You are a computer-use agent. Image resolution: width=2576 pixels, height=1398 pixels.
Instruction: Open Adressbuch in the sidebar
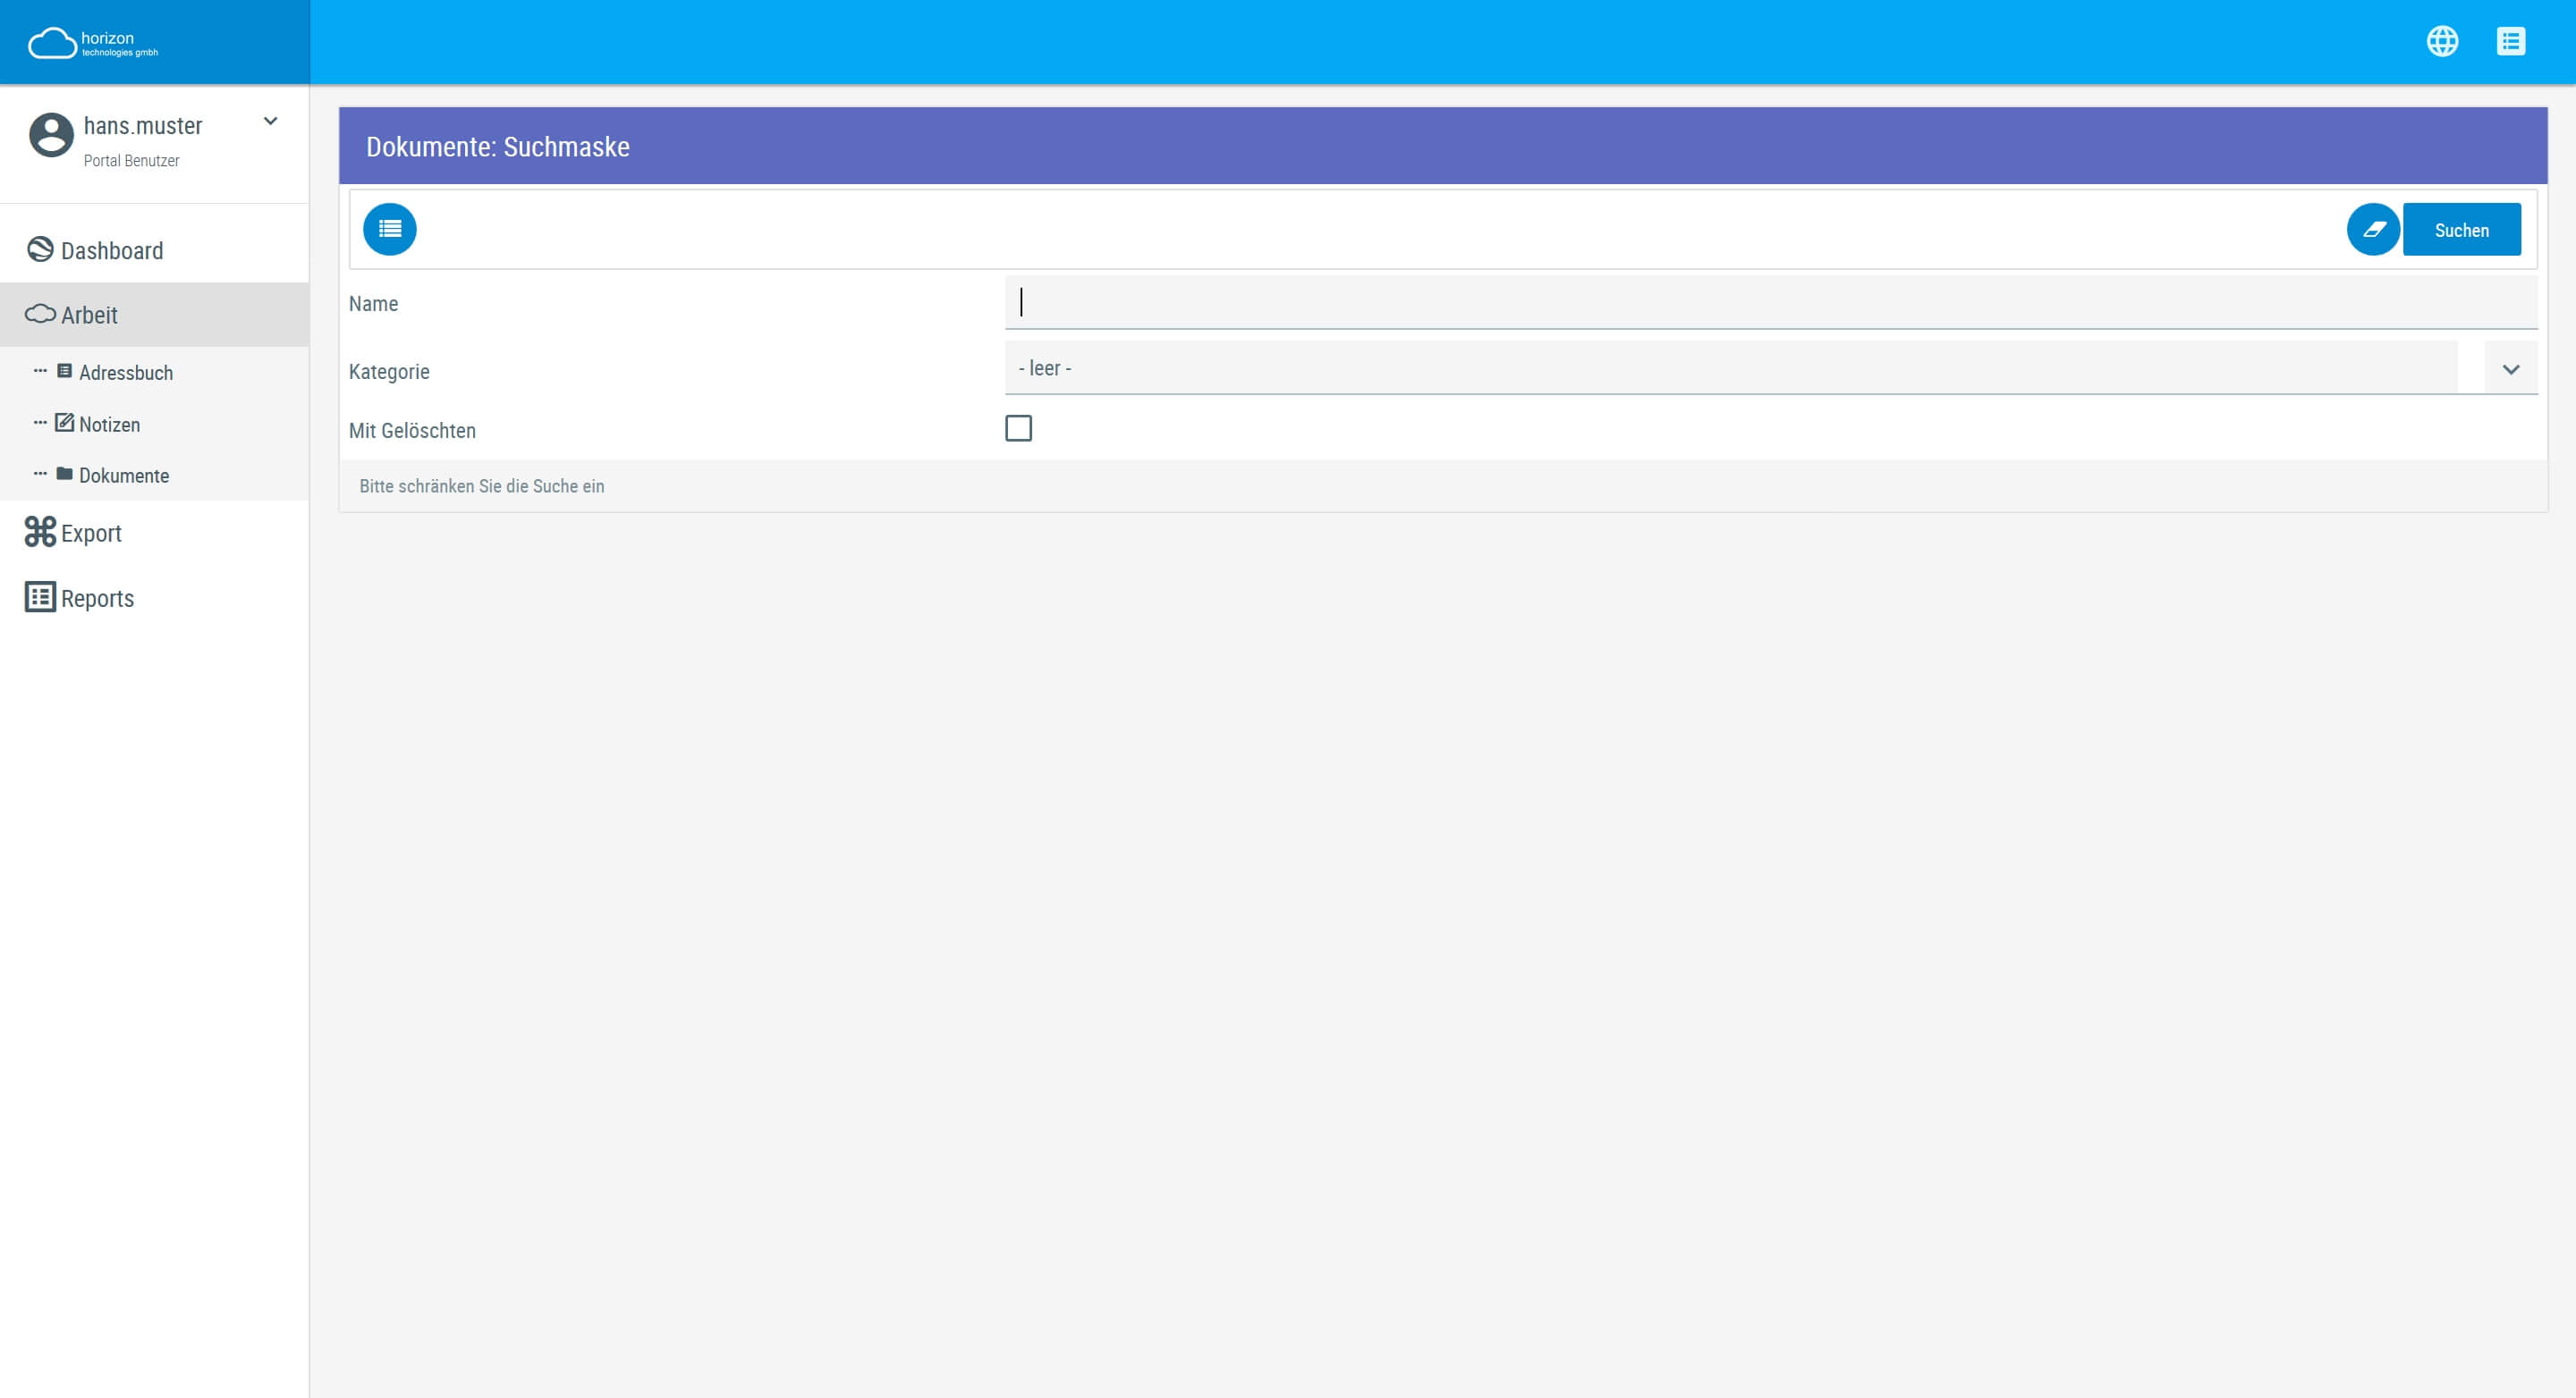tap(126, 373)
